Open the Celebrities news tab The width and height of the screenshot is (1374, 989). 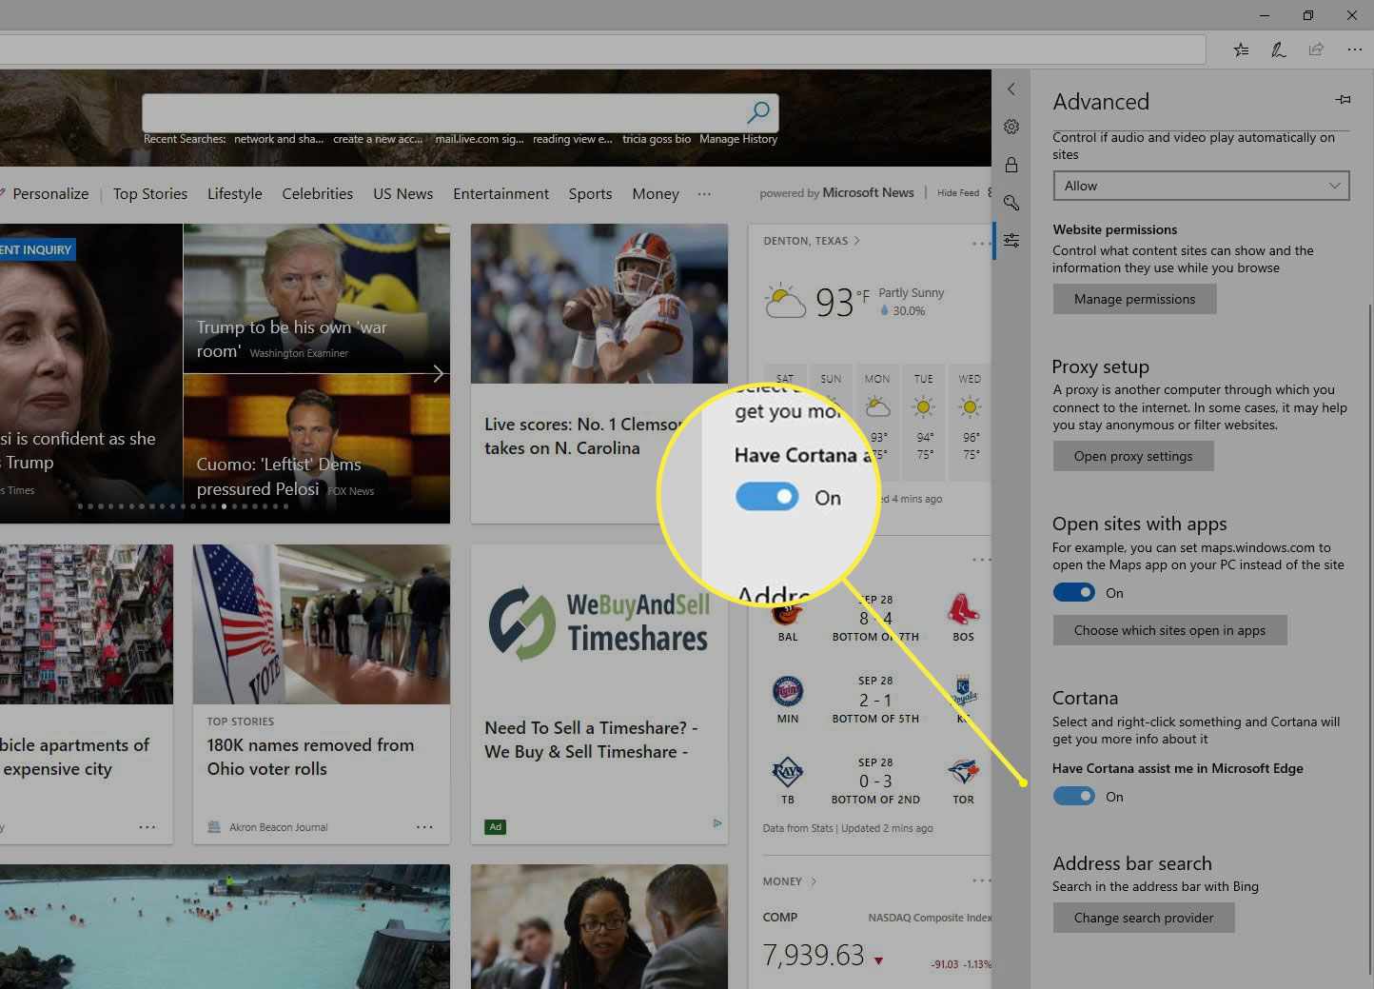click(318, 193)
